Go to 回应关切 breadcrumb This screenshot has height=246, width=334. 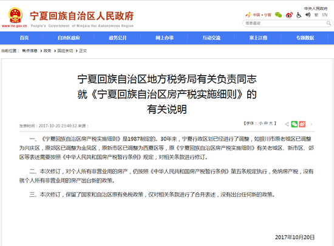(65, 51)
